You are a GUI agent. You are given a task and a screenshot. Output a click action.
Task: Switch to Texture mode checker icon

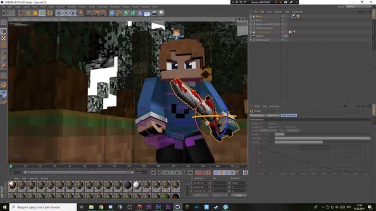click(4, 38)
